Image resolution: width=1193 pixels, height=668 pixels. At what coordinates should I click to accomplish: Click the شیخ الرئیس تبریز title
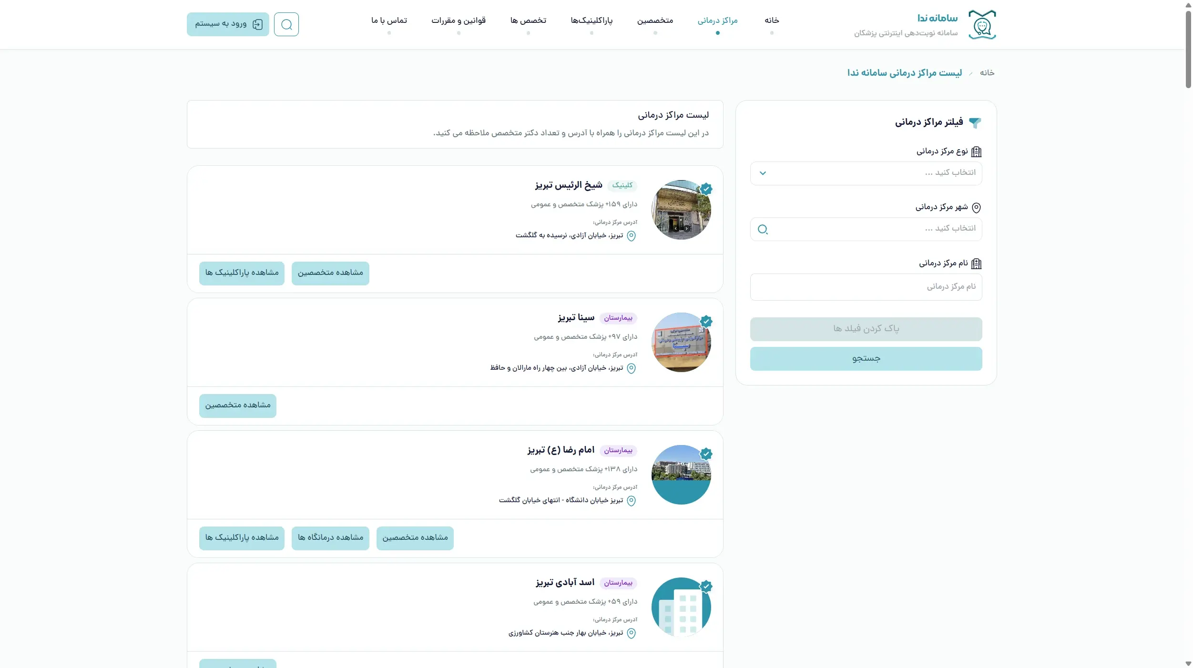click(x=569, y=185)
